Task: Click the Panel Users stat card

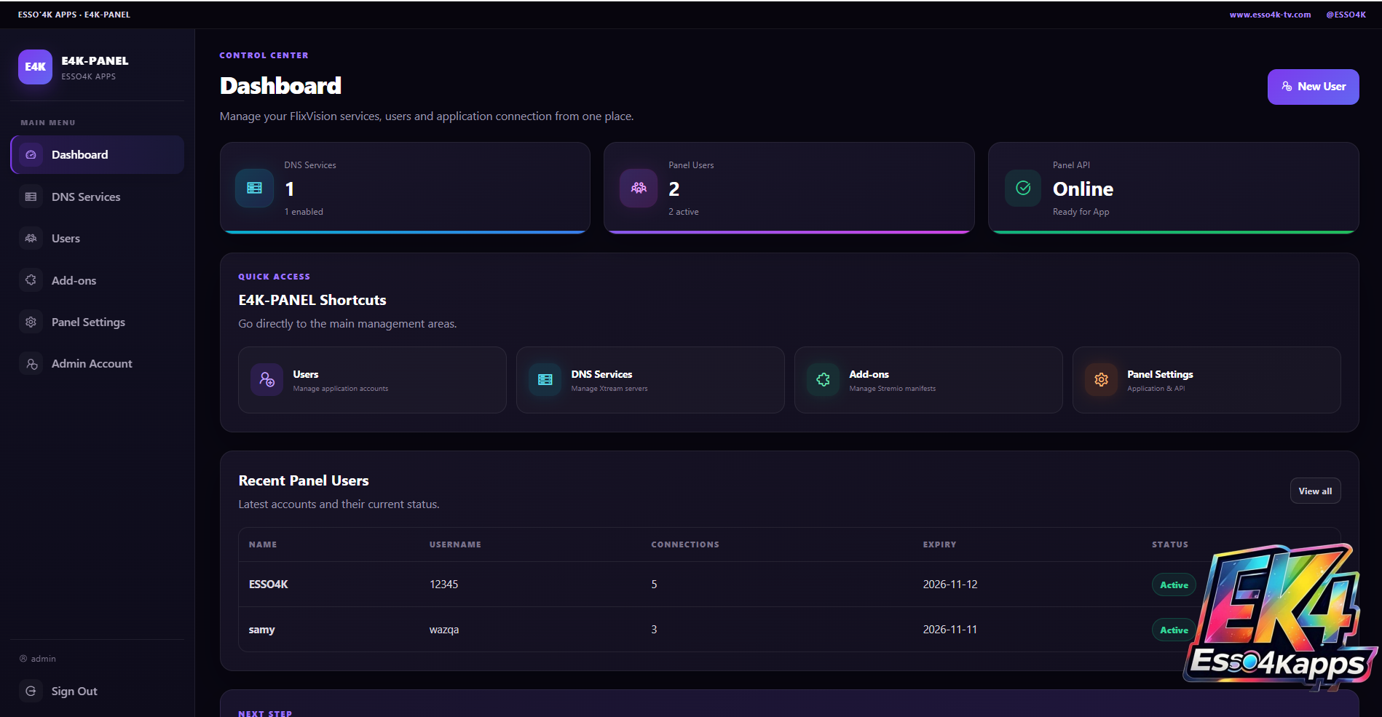Action: tap(789, 188)
